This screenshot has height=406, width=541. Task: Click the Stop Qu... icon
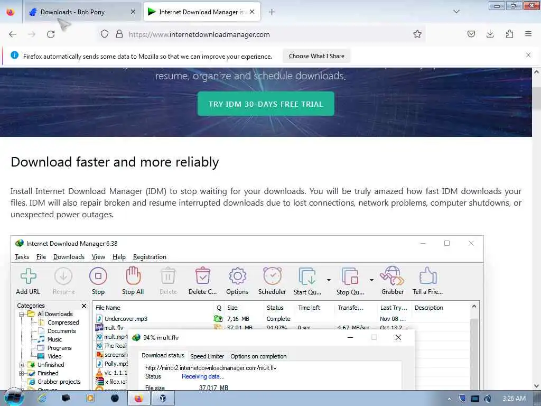pos(350,276)
